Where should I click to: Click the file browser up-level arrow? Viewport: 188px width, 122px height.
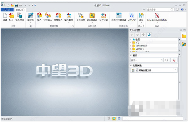pyautogui.click(x=143, y=35)
